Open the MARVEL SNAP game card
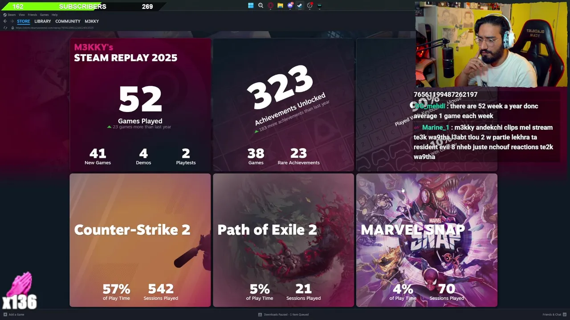This screenshot has height=320, width=570. (x=427, y=240)
